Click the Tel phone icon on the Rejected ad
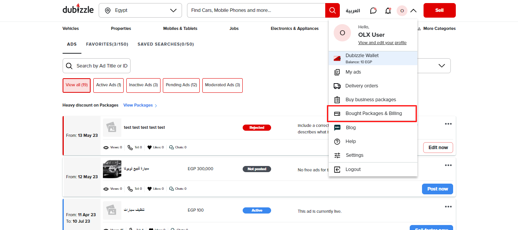Screen dimensions: 518x230 tap(130, 147)
